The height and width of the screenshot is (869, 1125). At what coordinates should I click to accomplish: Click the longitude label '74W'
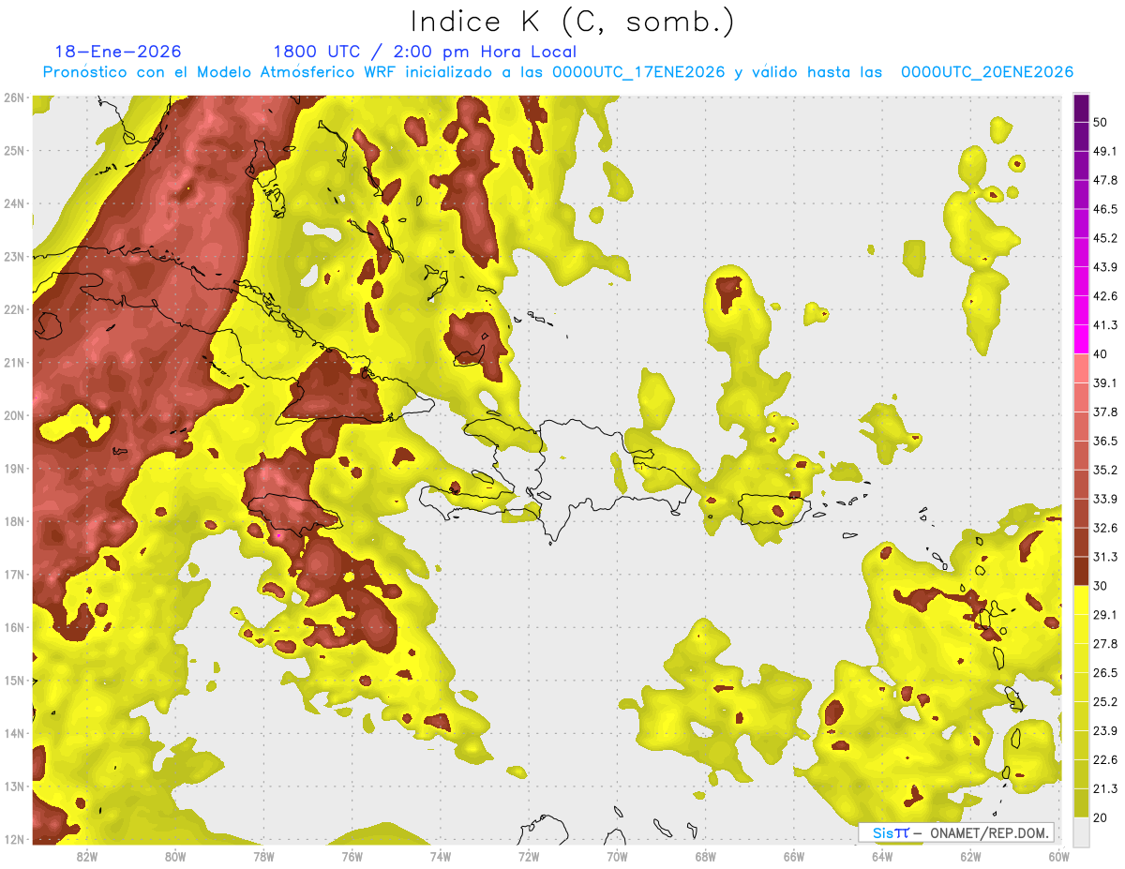(441, 857)
